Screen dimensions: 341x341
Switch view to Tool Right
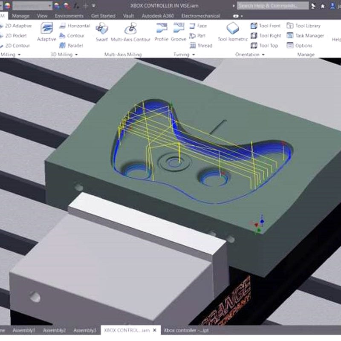[266, 35]
